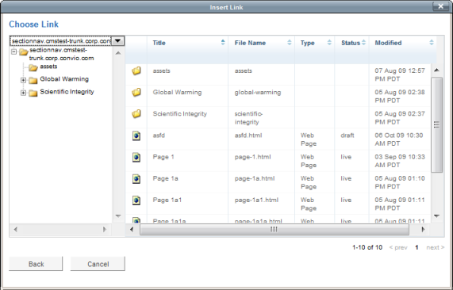Viewport: 453px width, 290px height.
Task: Select the assets item in the tree
Action: [48, 67]
